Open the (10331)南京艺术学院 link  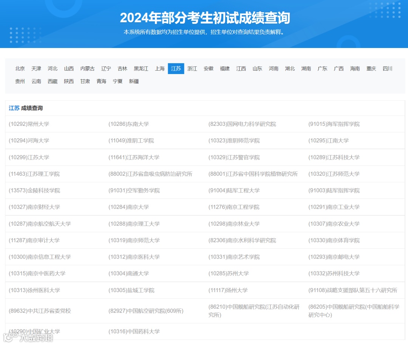coord(234,257)
